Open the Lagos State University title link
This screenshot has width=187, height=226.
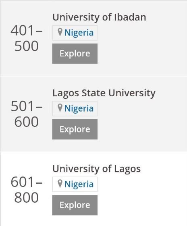point(104,93)
